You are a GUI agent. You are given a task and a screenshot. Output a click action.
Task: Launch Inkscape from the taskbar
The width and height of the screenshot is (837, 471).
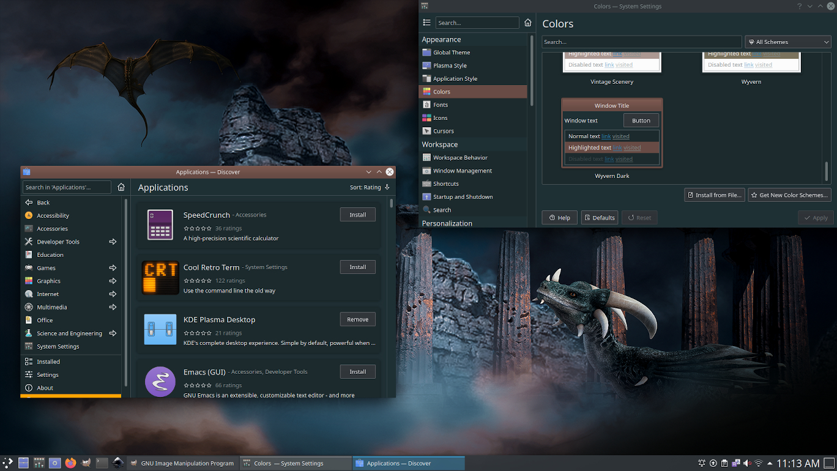tap(118, 463)
